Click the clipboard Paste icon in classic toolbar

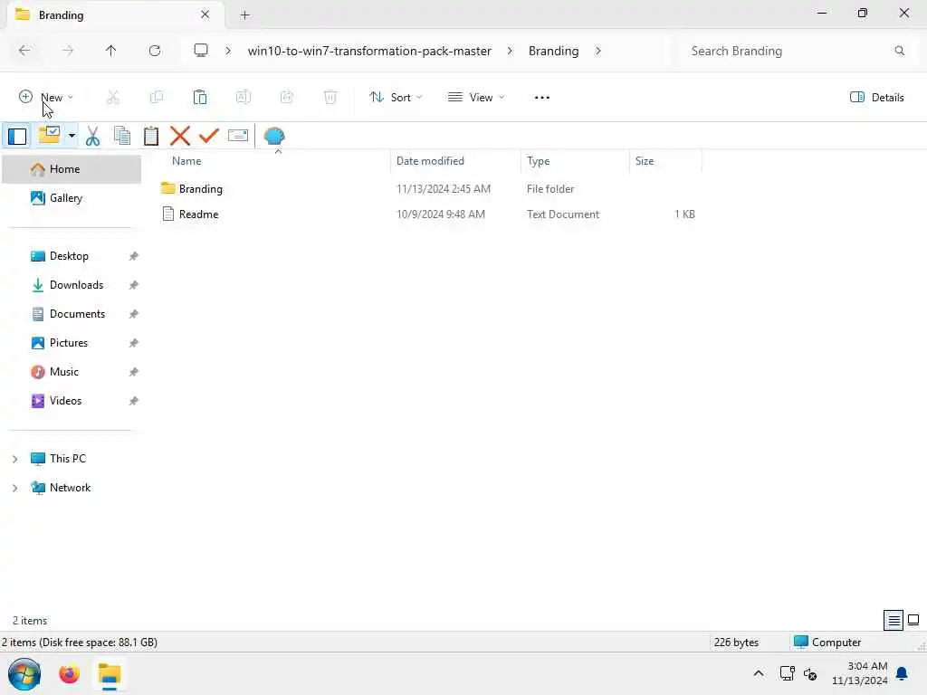click(151, 137)
